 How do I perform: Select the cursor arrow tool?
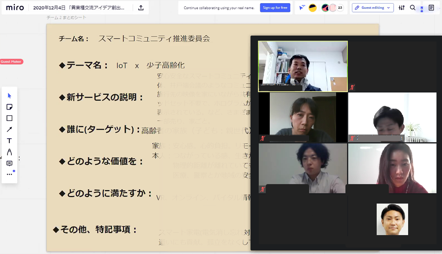pyautogui.click(x=9, y=96)
